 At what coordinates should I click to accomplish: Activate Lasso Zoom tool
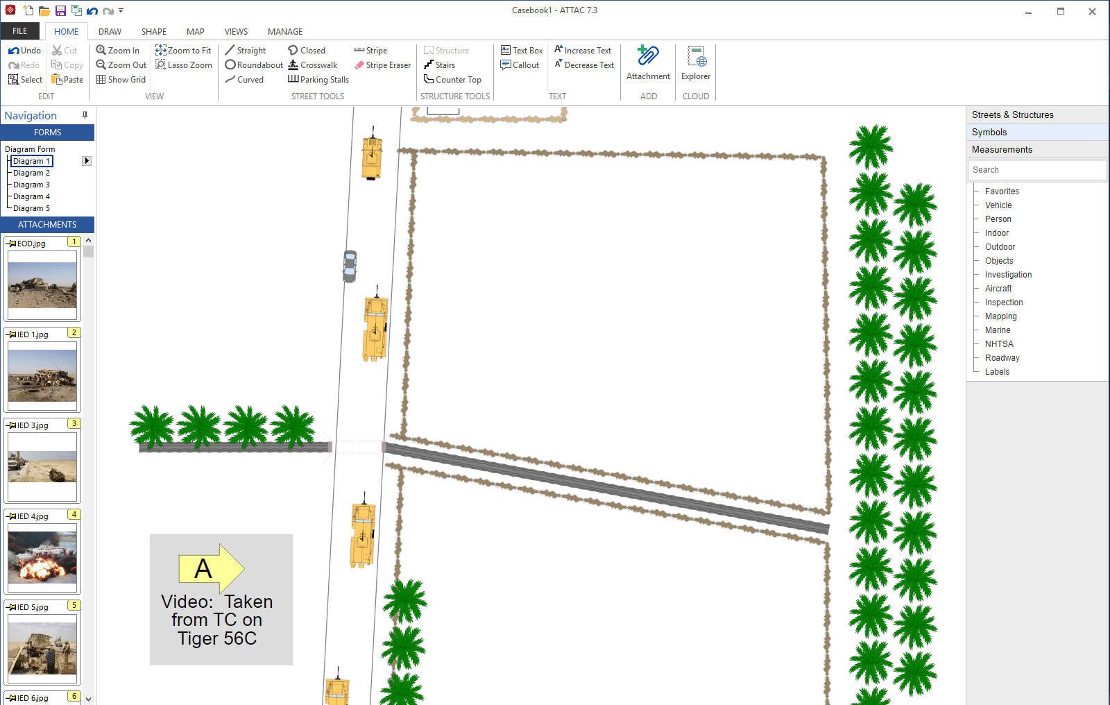click(184, 65)
